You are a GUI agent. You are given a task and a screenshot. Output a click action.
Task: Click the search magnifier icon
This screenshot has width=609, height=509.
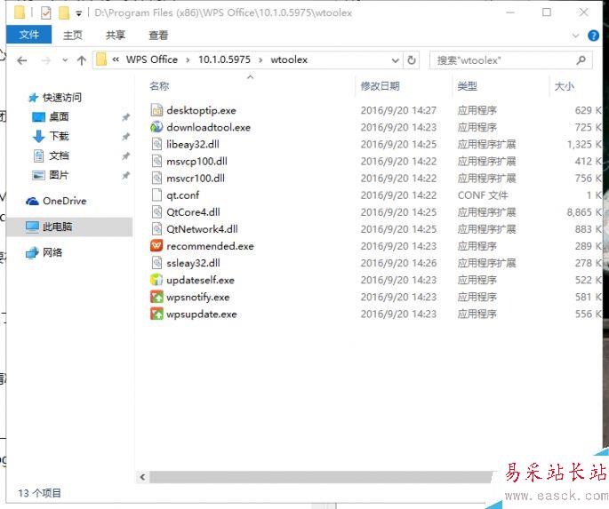pos(581,60)
